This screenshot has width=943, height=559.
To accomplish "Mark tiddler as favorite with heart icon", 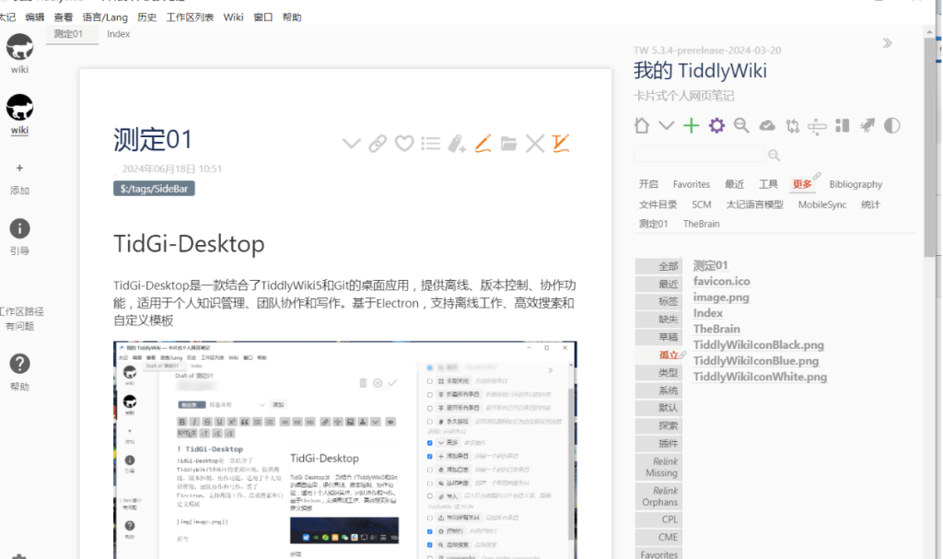I will pyautogui.click(x=404, y=144).
